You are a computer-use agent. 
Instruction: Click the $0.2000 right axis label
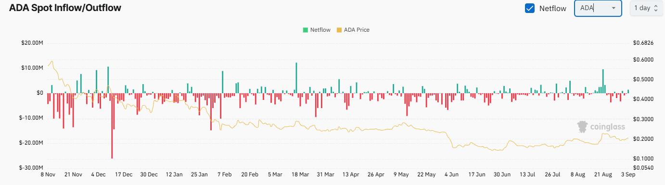pyautogui.click(x=644, y=139)
